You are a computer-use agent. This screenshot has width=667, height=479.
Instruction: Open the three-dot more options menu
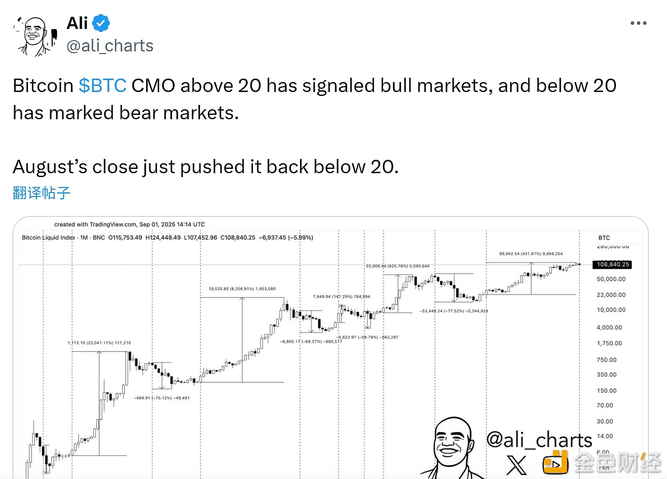point(638,23)
